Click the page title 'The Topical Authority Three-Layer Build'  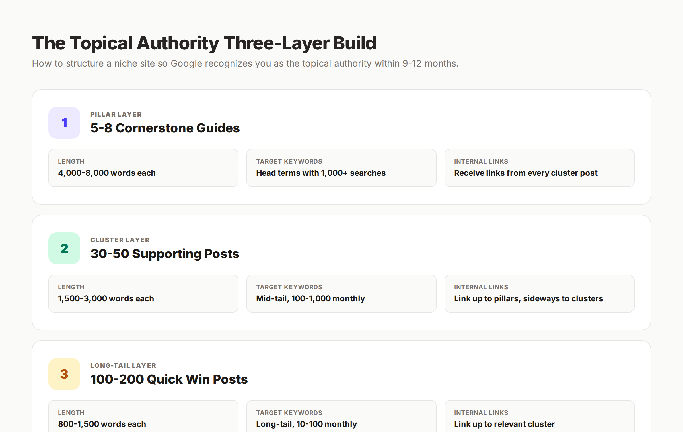click(x=204, y=43)
